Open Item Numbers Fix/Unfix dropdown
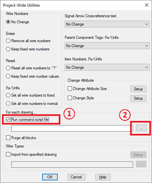The height and width of the screenshot is (183, 152). click(107, 67)
